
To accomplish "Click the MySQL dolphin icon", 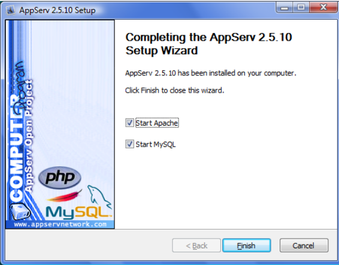I will [99, 196].
